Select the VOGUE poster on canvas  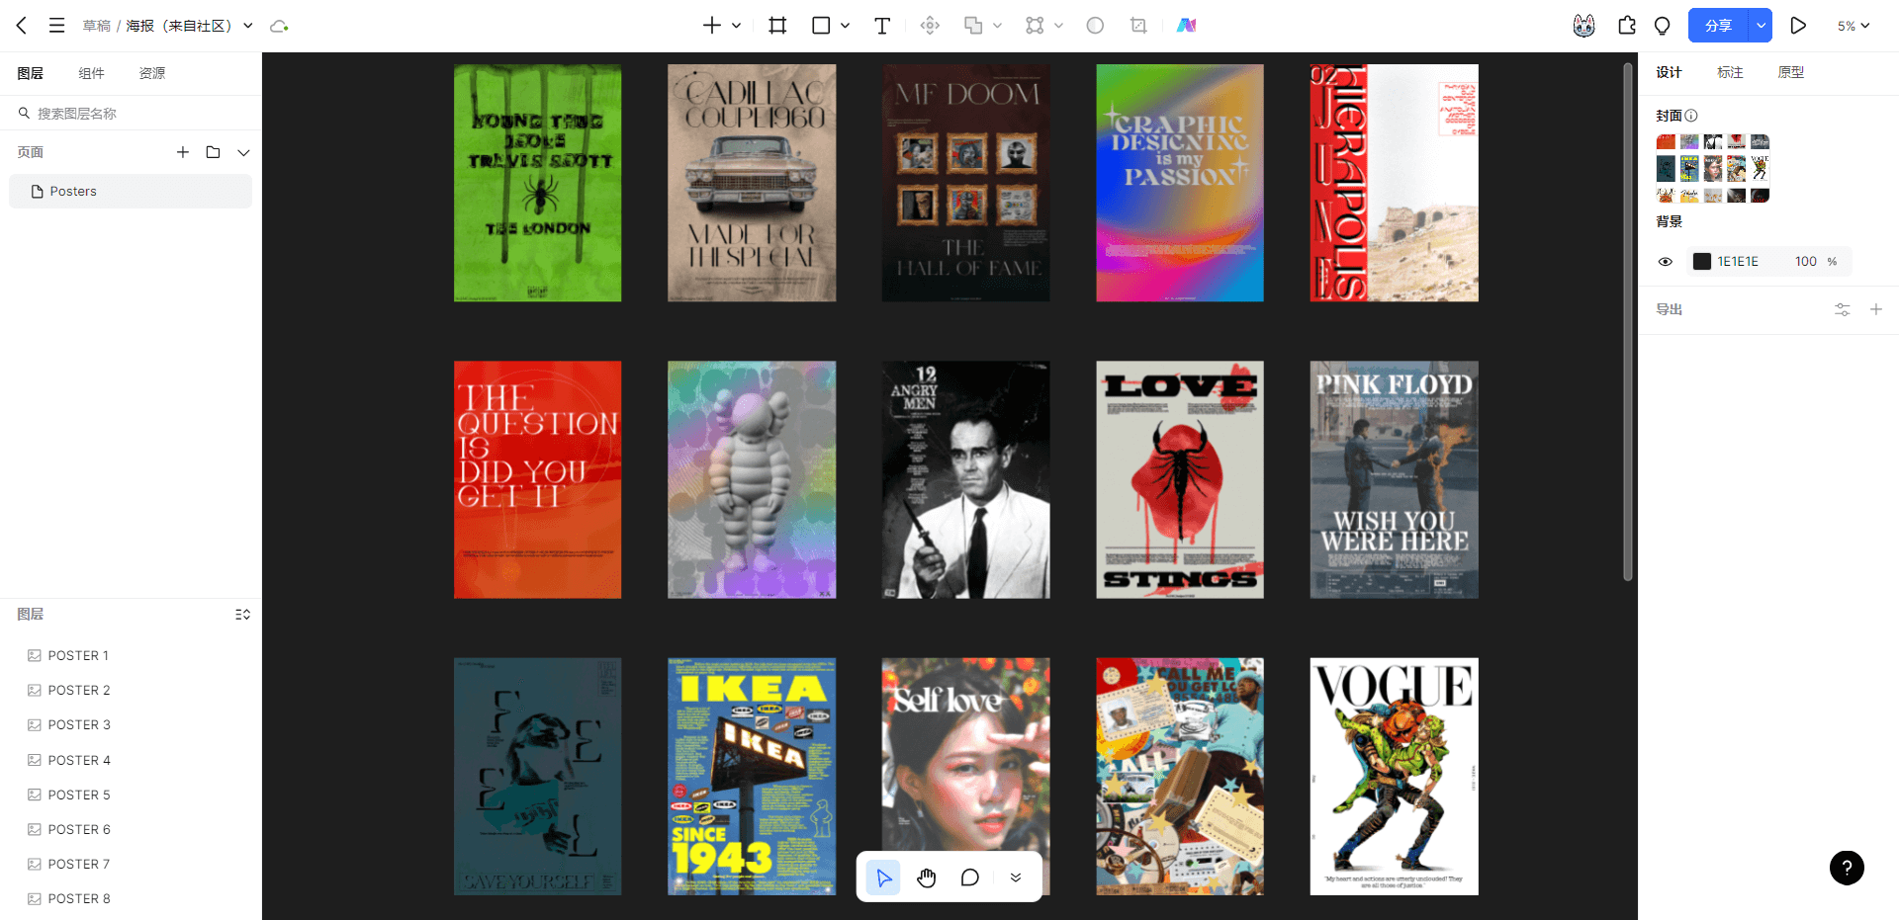coord(1395,777)
